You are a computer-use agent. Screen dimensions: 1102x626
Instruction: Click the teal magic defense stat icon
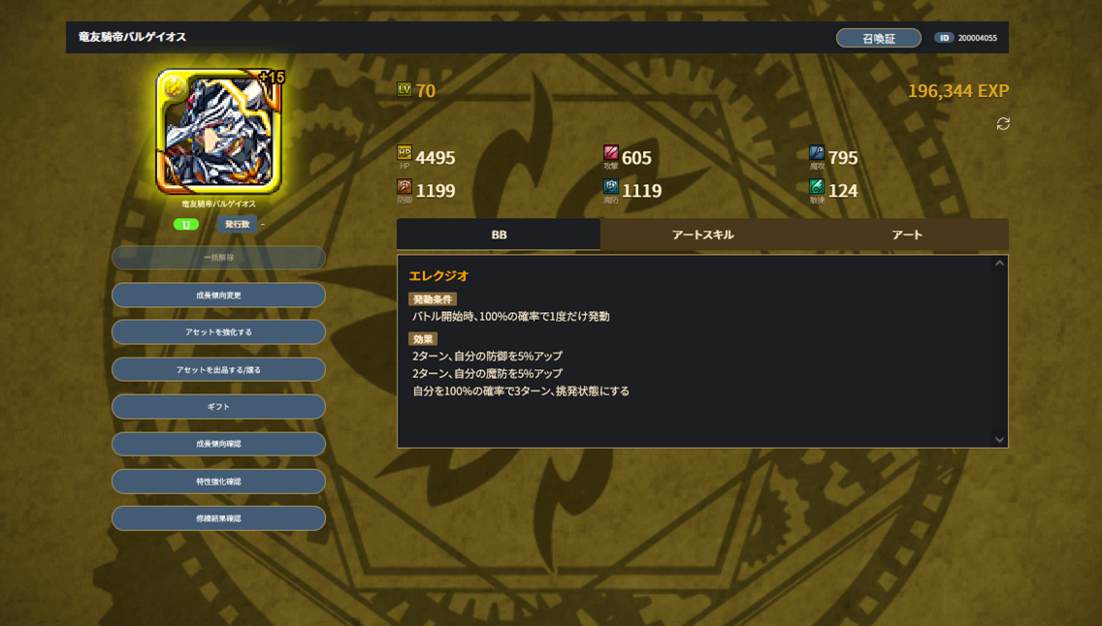pos(611,186)
